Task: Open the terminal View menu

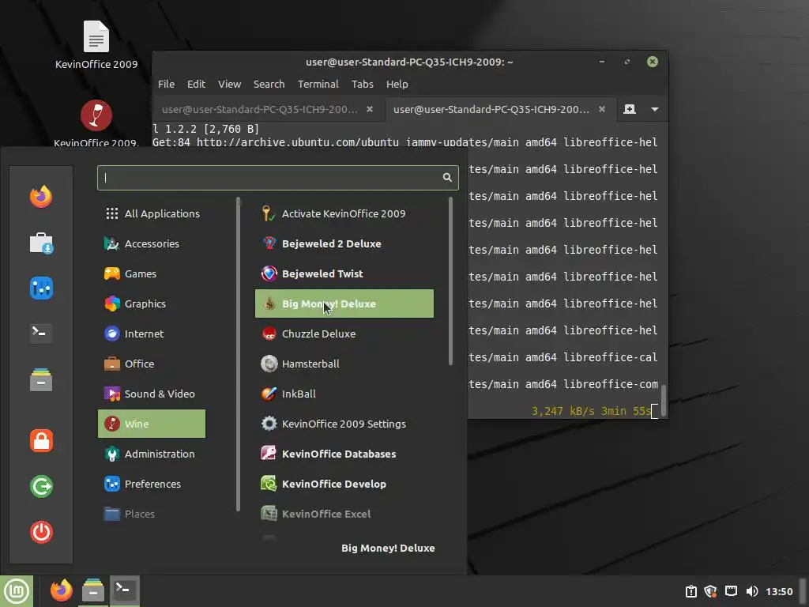Action: pyautogui.click(x=229, y=84)
